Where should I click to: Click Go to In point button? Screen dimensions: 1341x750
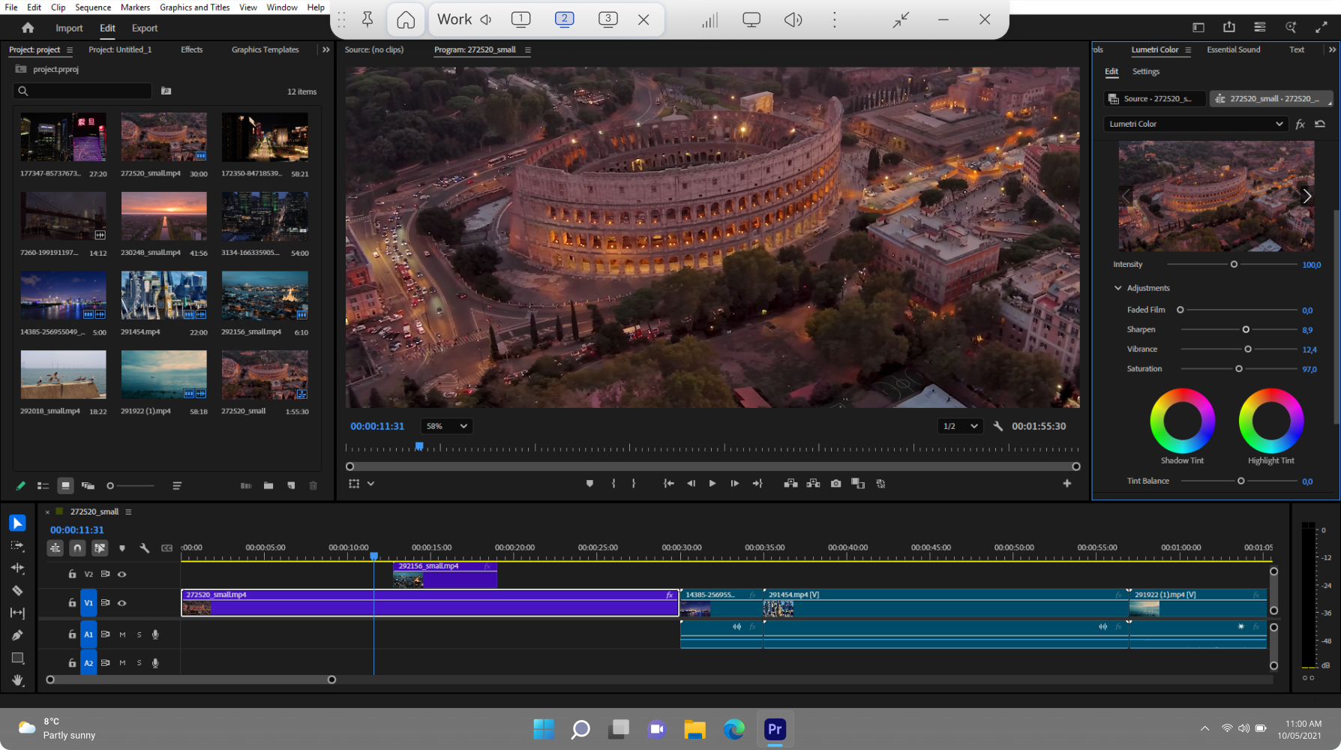(668, 484)
